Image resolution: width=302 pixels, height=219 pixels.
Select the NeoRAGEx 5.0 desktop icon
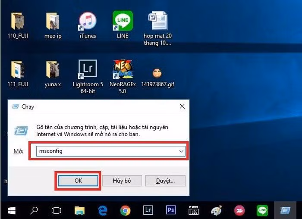[x=123, y=77]
